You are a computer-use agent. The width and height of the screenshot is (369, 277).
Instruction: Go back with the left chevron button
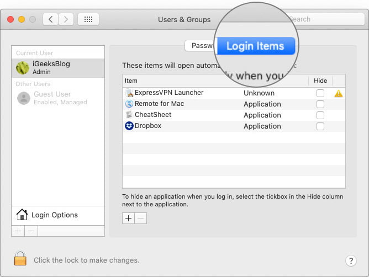(50, 19)
